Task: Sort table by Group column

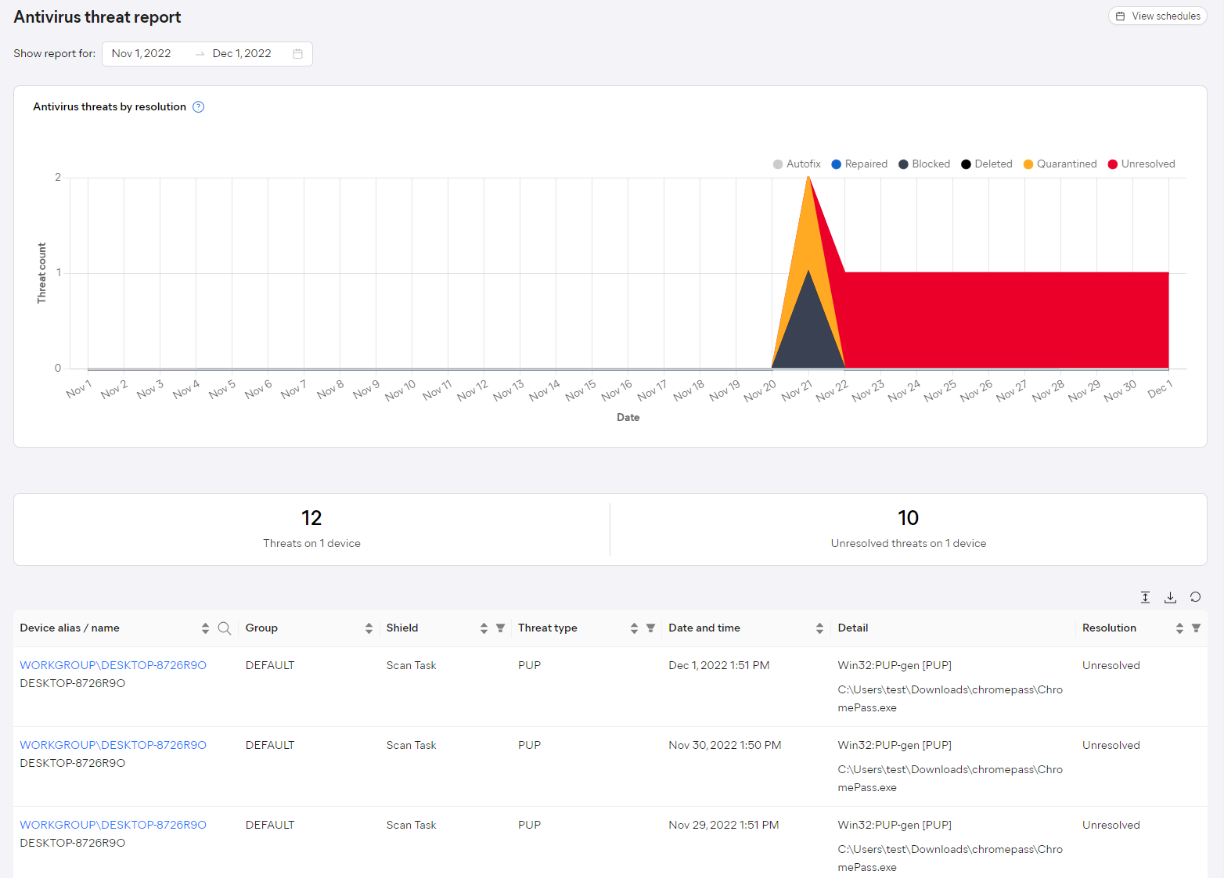Action: [x=369, y=628]
